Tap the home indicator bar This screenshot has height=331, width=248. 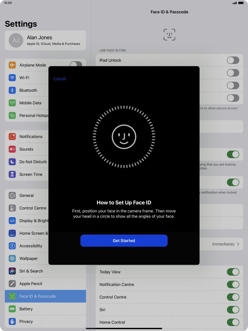[124, 329]
